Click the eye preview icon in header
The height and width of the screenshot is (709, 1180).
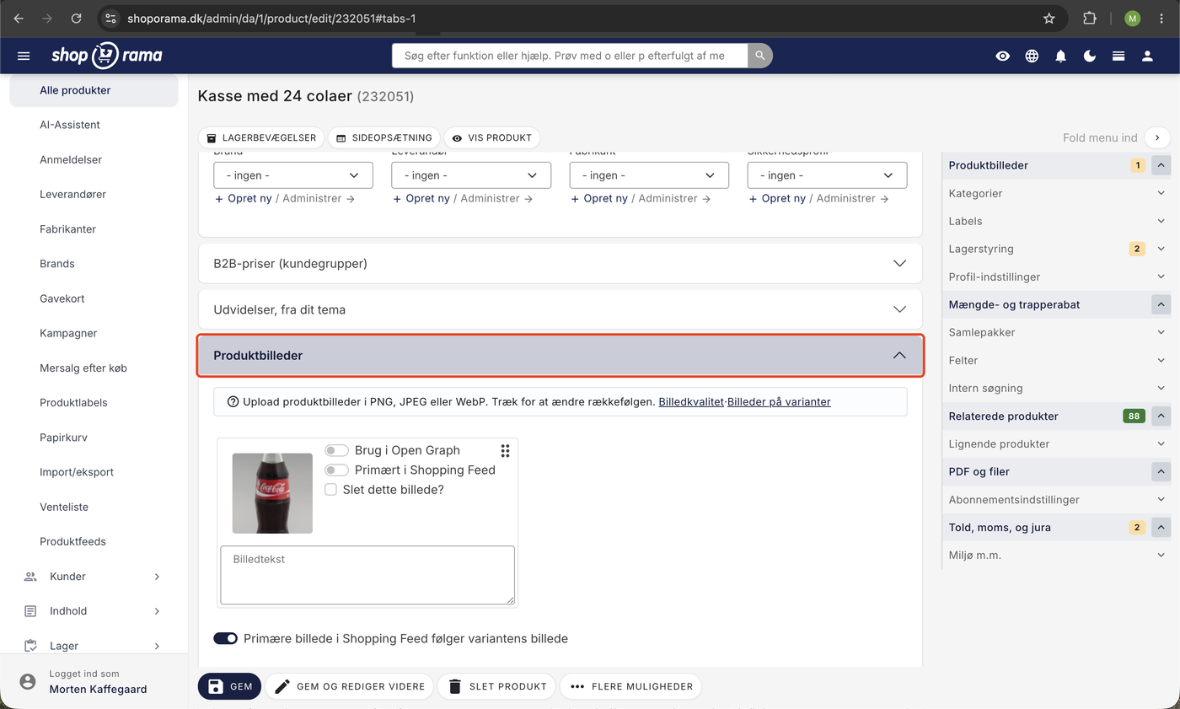pos(1002,56)
